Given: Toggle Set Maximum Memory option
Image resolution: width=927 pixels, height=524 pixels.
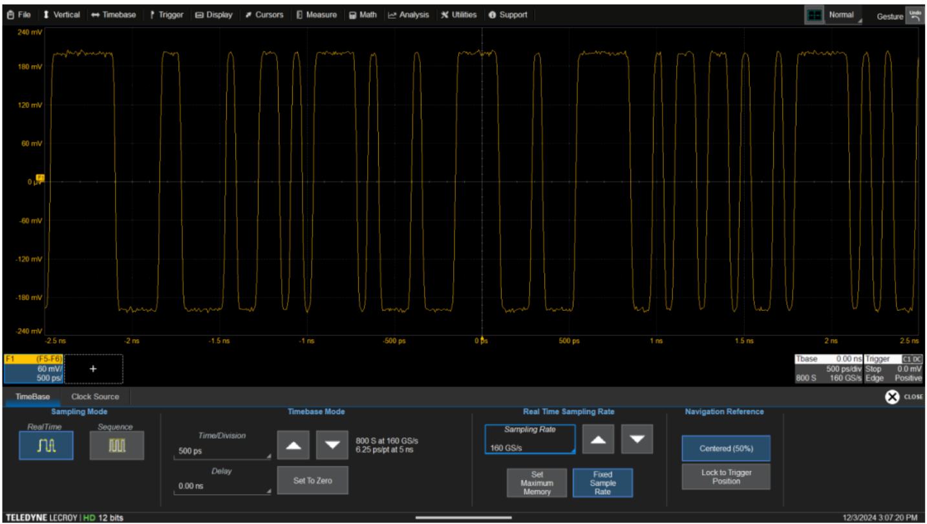Looking at the screenshot, I should [x=537, y=483].
